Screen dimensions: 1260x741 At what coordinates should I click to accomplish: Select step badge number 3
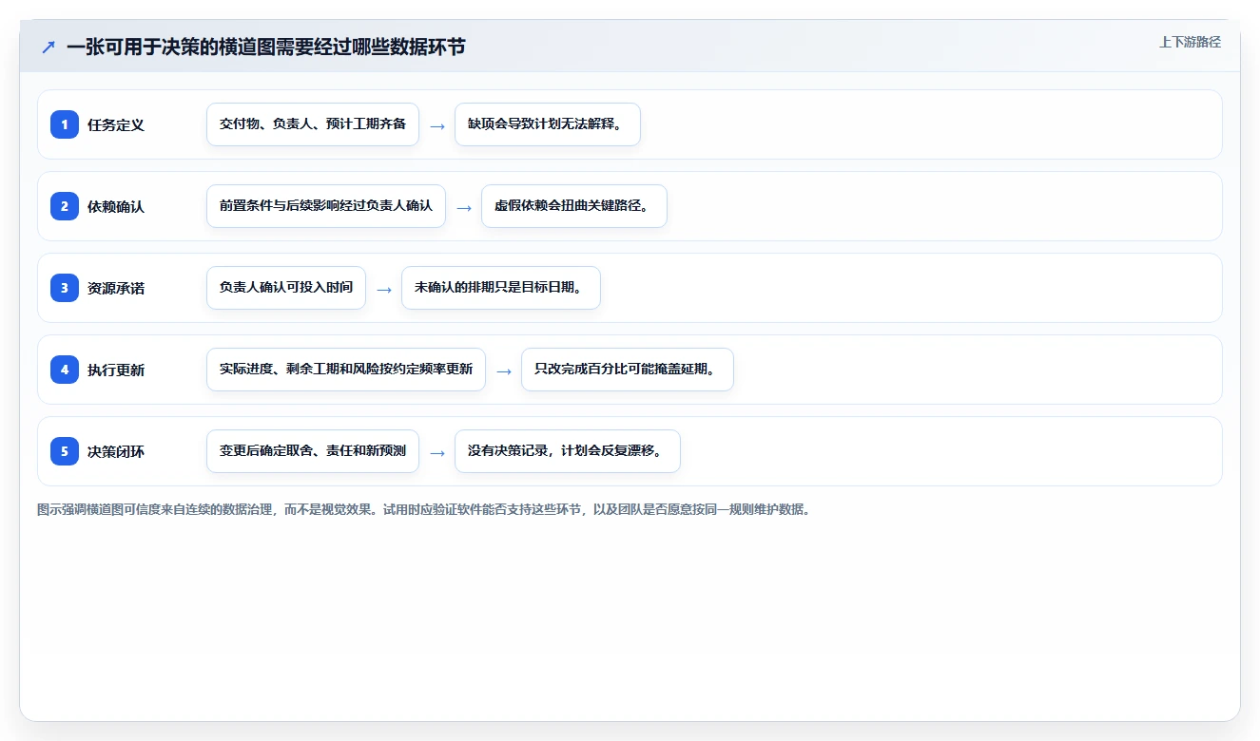[x=65, y=288]
